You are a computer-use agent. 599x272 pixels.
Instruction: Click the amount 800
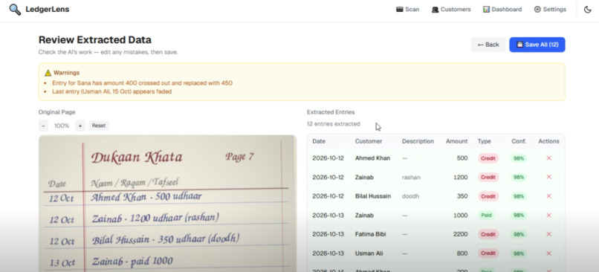pos(462,253)
